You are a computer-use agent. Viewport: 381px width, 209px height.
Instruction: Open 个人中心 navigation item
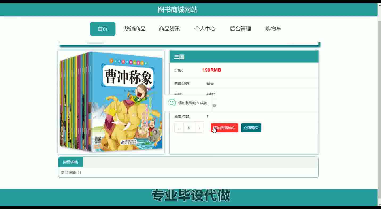205,29
